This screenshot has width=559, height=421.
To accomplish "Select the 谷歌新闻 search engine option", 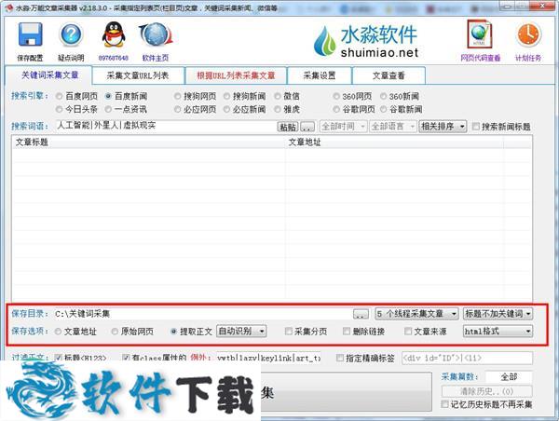I will (382, 109).
